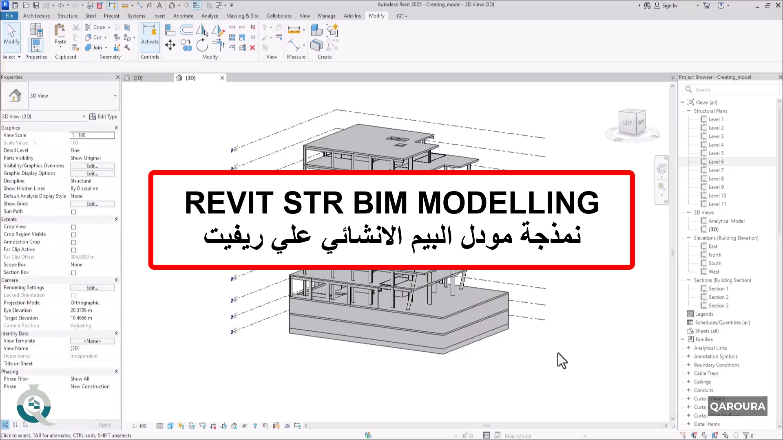Image resolution: width=783 pixels, height=440 pixels.
Task: Click the Rotate tool icon
Action: [202, 45]
